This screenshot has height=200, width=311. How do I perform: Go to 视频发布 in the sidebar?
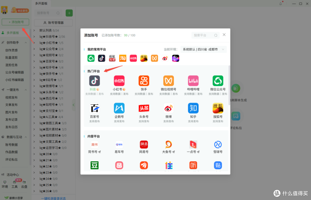click(x=12, y=98)
